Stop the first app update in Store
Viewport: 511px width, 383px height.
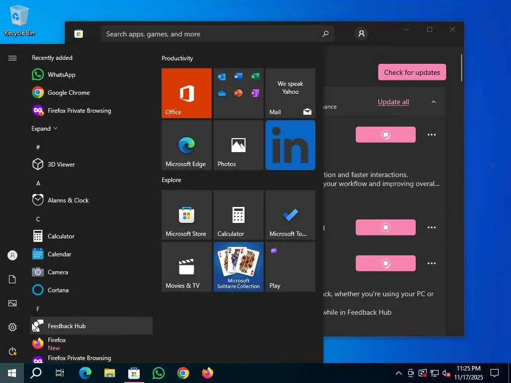click(x=386, y=135)
